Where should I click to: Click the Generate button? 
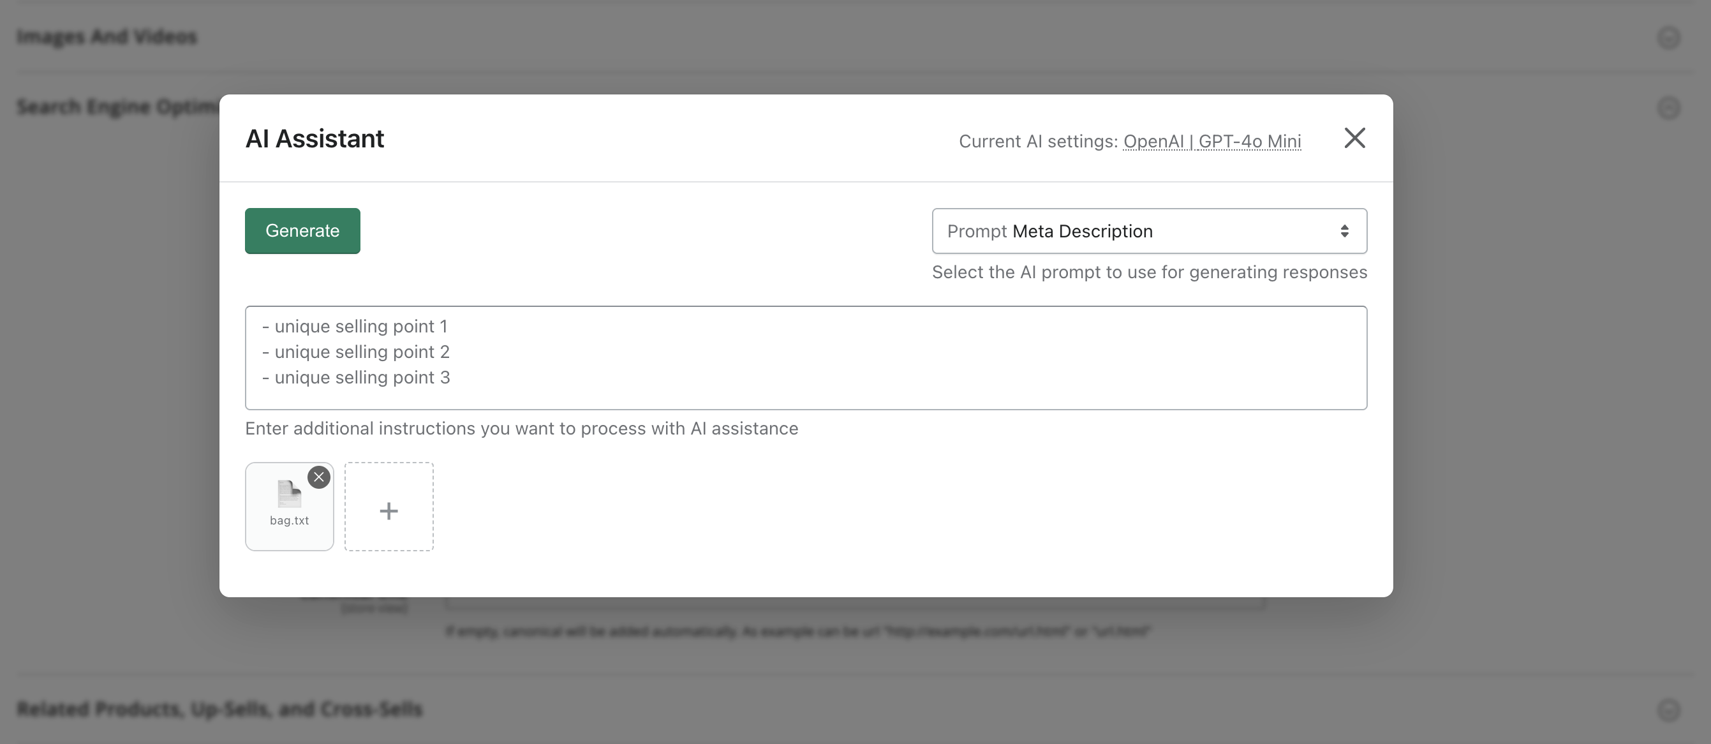pos(302,230)
